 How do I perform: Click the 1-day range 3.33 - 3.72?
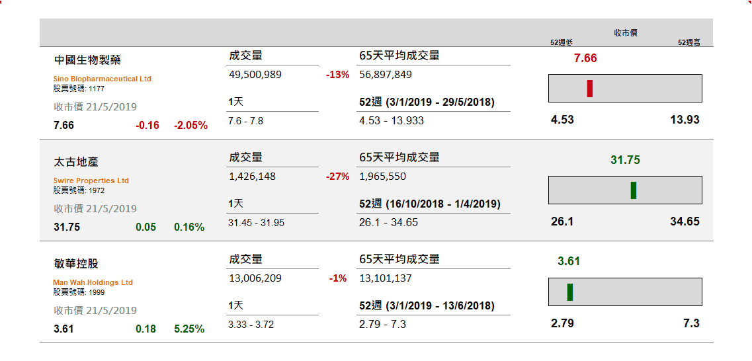[251, 325]
